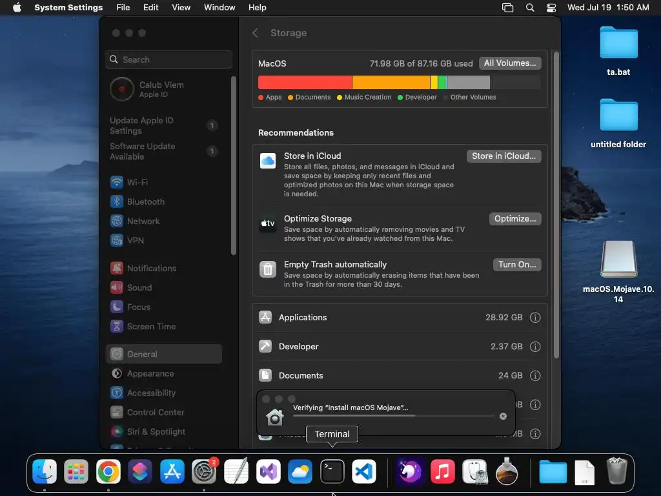Click the Documents category icon
This screenshot has width=661, height=496.
[265, 375]
